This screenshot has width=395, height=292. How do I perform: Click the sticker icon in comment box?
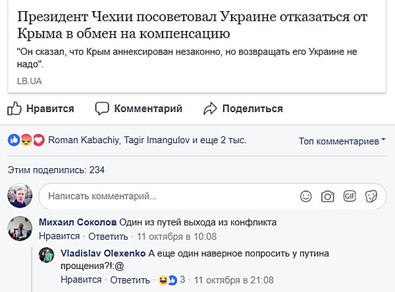[371, 196]
